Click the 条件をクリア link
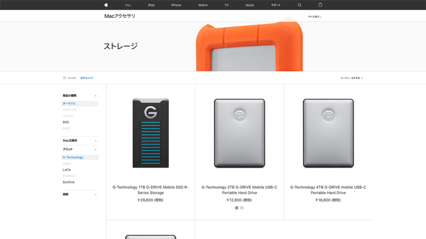 pyautogui.click(x=87, y=78)
